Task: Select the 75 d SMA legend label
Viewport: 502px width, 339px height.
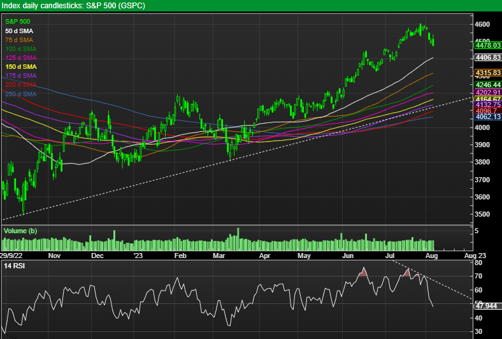Action: point(19,40)
